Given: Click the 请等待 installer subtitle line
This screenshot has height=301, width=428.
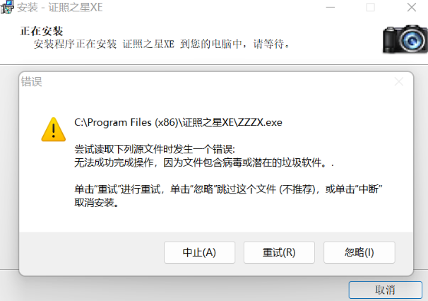Looking at the screenshot, I should pos(162,44).
